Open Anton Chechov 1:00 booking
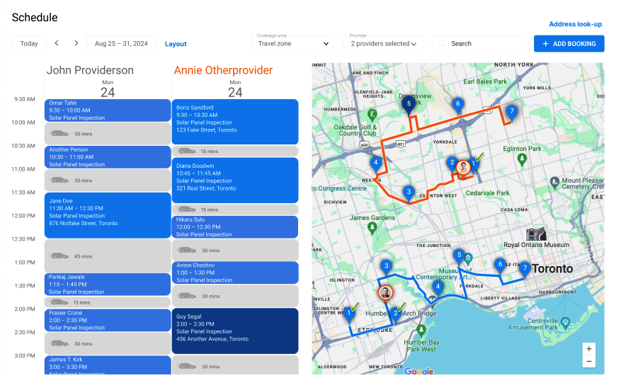621x383 pixels. click(x=235, y=273)
